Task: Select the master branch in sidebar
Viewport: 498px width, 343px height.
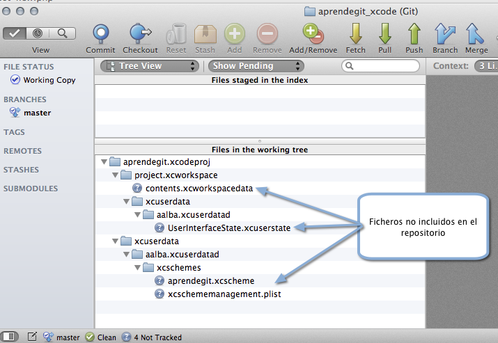Action: [37, 113]
